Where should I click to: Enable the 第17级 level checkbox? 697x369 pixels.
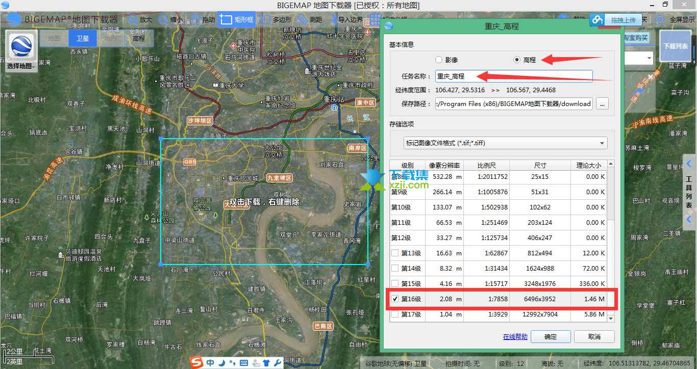pyautogui.click(x=395, y=314)
